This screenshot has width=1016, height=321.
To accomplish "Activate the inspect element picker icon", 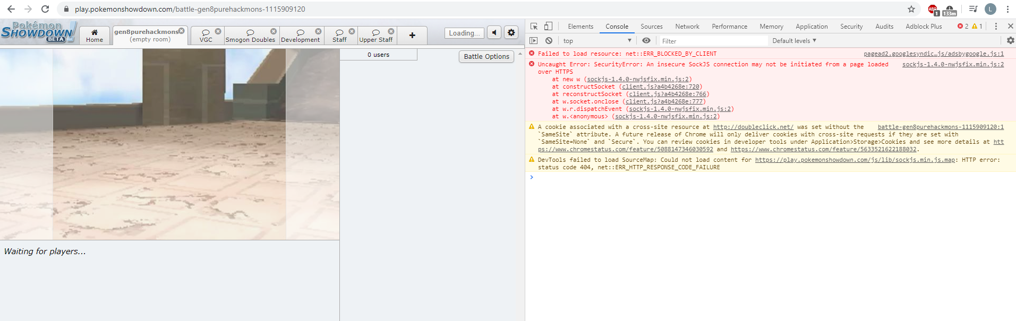I will pos(534,26).
